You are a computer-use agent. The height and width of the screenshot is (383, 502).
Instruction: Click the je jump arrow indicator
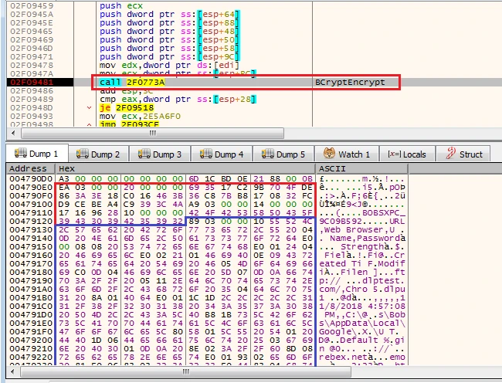point(90,108)
